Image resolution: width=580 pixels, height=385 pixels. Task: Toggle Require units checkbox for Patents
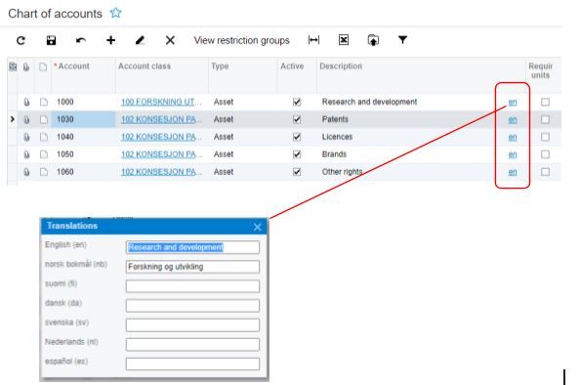click(545, 119)
